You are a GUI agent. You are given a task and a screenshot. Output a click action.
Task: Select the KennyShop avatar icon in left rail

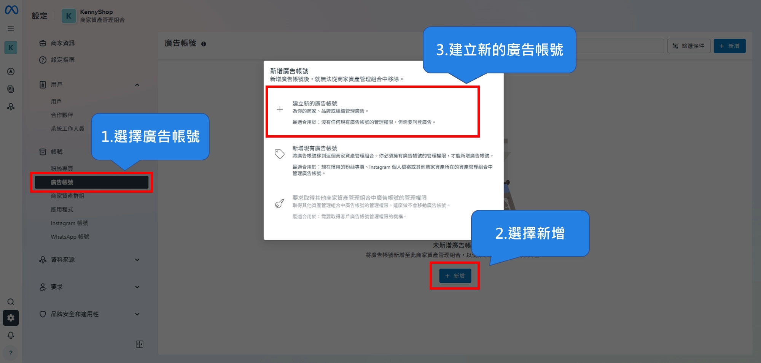click(11, 48)
